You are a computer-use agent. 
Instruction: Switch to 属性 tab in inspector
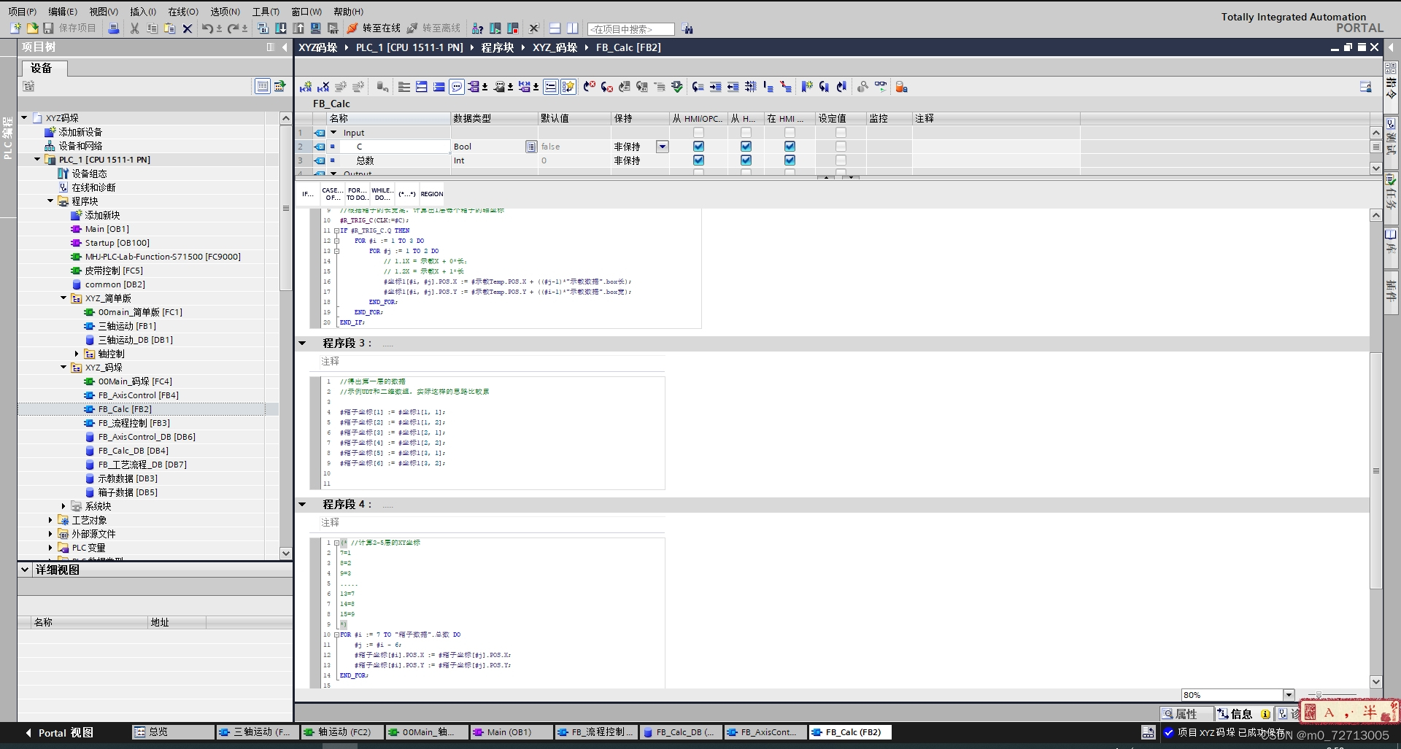coord(1186,714)
